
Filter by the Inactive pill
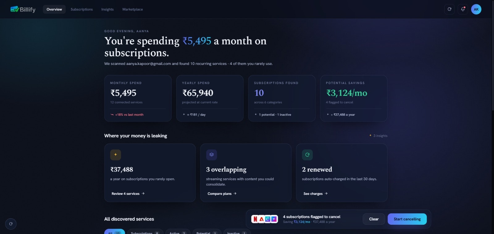(237, 232)
